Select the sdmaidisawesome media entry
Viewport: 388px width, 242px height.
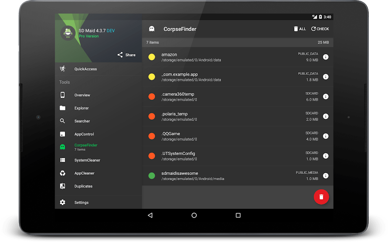[152, 176]
